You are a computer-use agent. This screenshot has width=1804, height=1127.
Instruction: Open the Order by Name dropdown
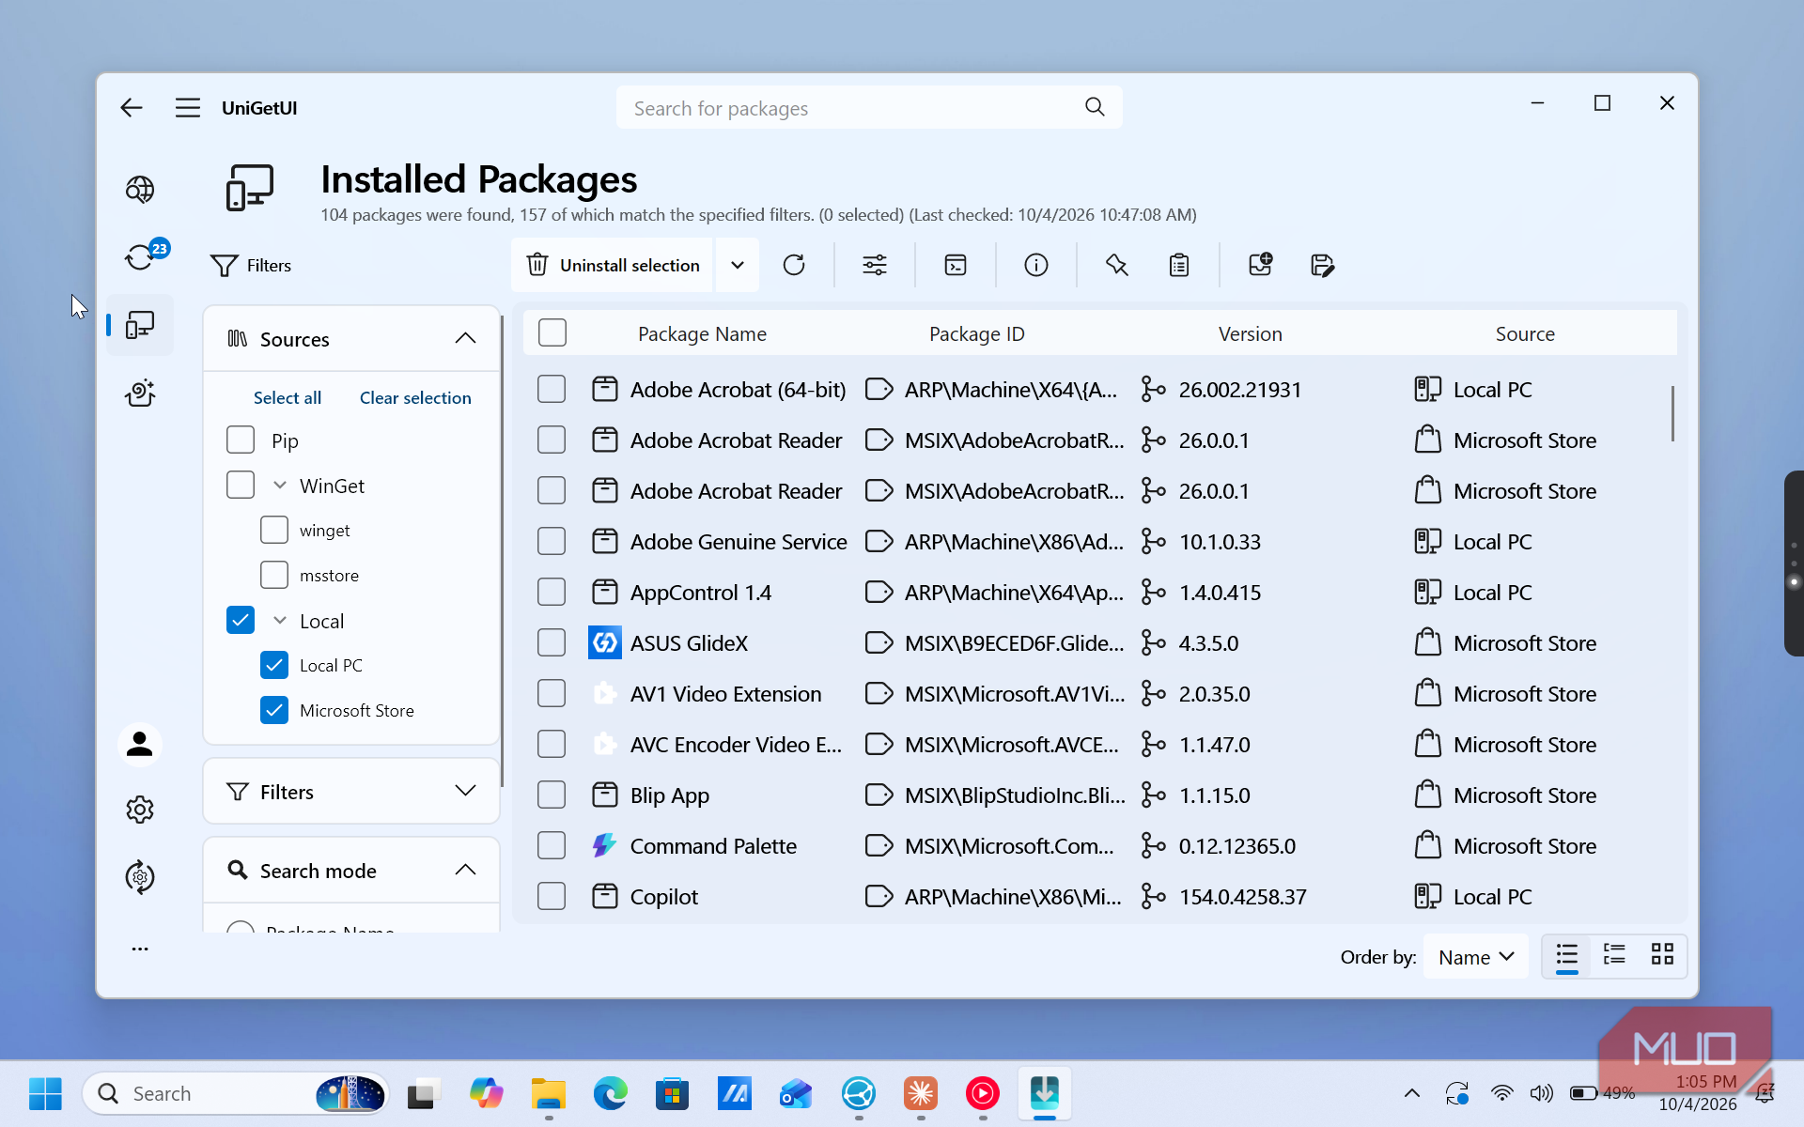[x=1475, y=956]
